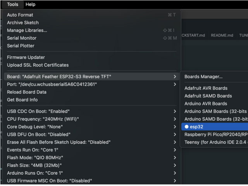Image resolution: width=248 pixels, height=186 pixels.
Task: Click USB CDC On Boot: Enabled entry
Action: point(91,112)
